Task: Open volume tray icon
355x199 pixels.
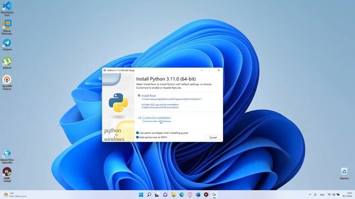Action: tap(334, 195)
